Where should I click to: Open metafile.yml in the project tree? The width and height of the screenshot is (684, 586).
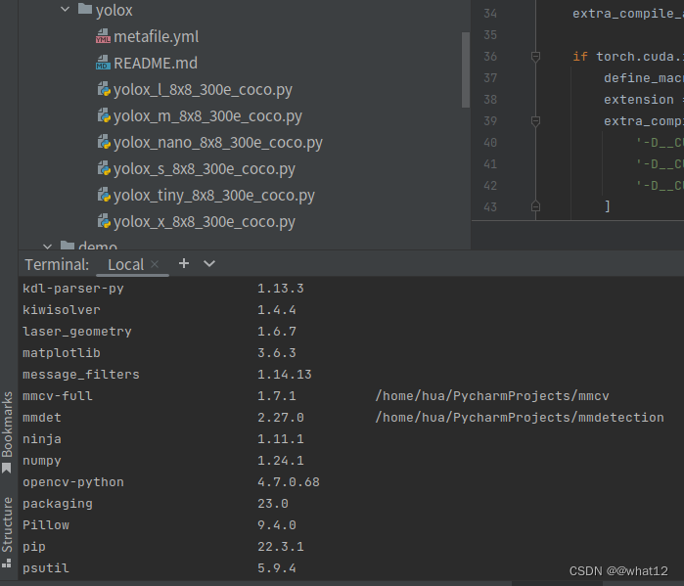(x=157, y=36)
